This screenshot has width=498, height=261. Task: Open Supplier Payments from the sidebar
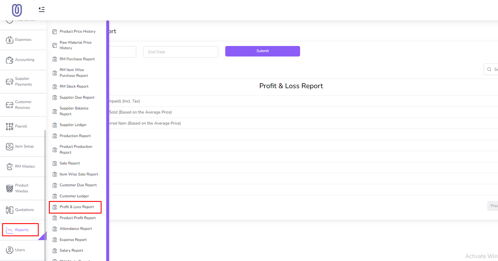(x=23, y=82)
